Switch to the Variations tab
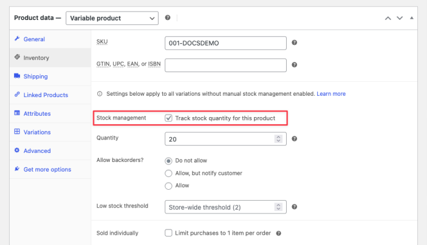This screenshot has height=245, width=427. tap(37, 132)
